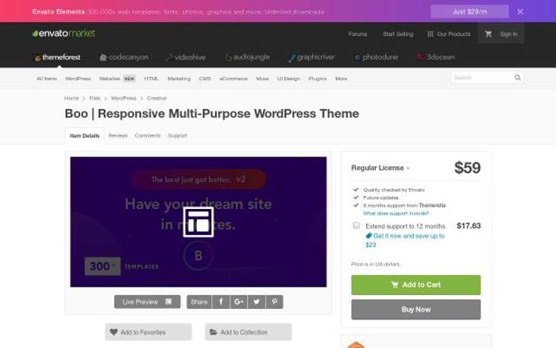This screenshot has height=348, width=556.
Task: Open the CMS category menu
Action: (x=205, y=79)
